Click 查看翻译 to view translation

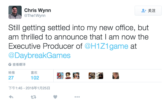tap(19, 64)
